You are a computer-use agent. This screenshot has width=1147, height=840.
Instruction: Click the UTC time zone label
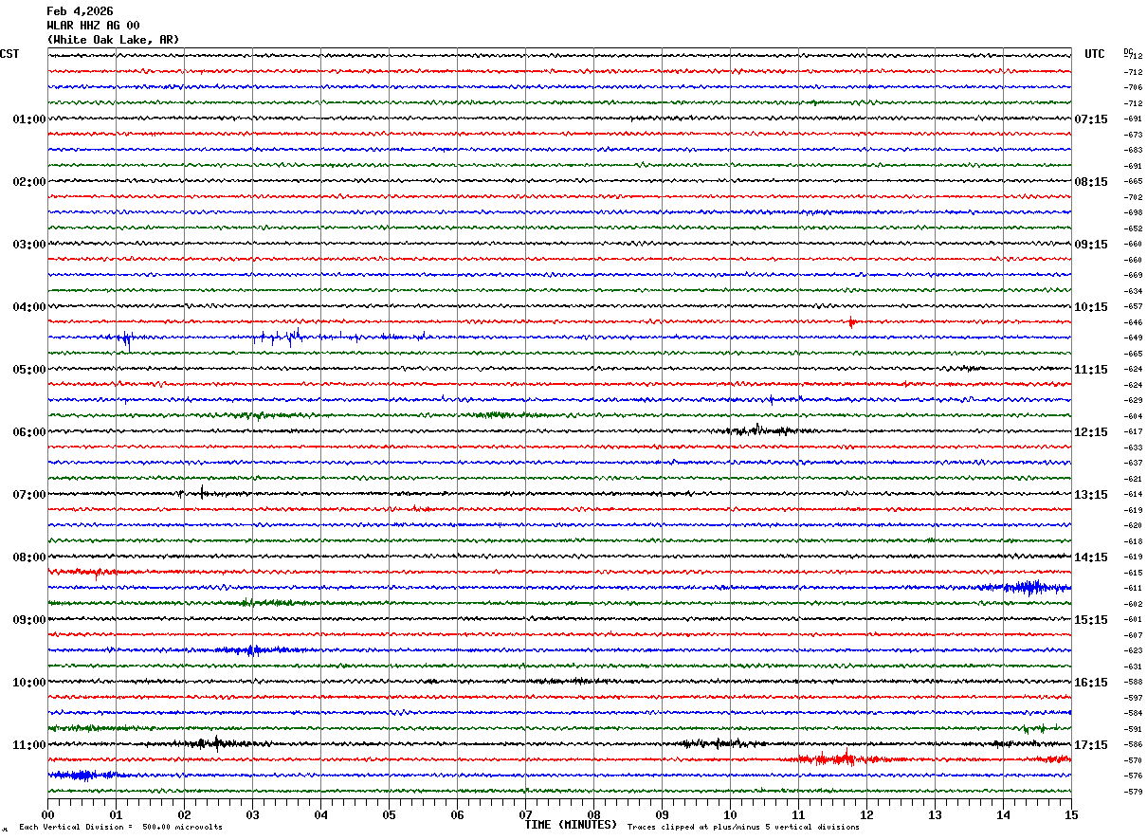tap(1095, 54)
